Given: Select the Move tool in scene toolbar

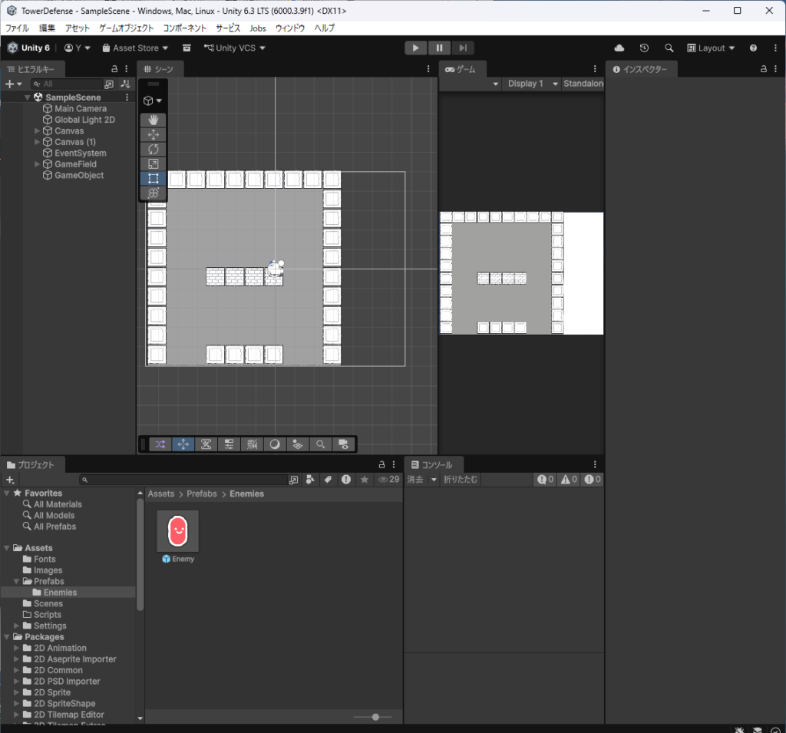Looking at the screenshot, I should 153,134.
